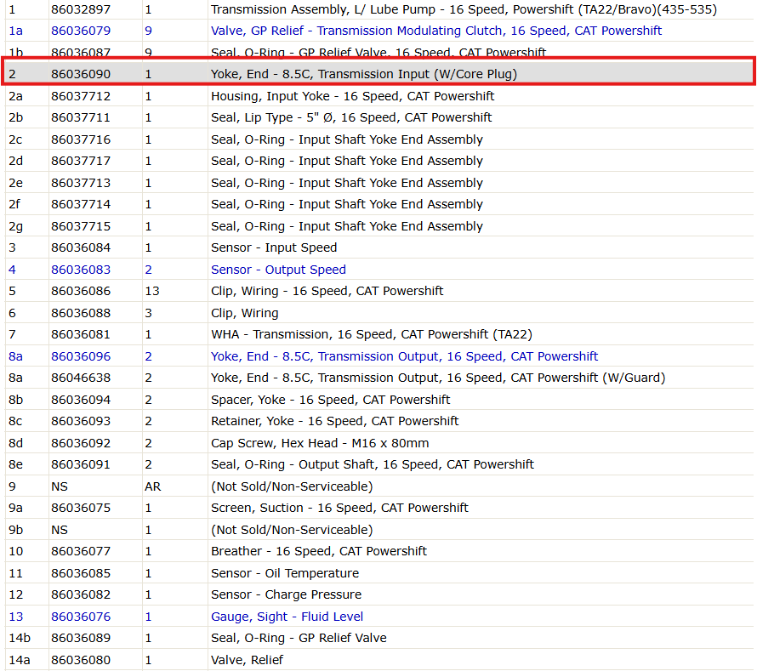Select part number 86032897

tap(81, 9)
